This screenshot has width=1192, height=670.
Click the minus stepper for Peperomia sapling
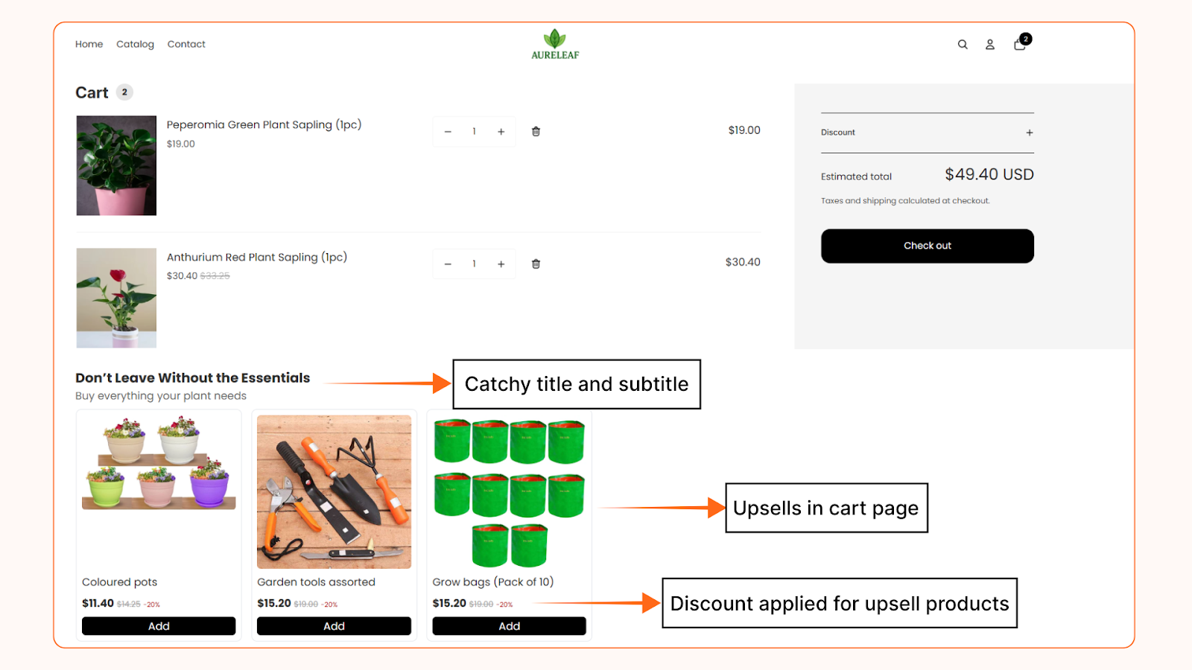tap(448, 131)
